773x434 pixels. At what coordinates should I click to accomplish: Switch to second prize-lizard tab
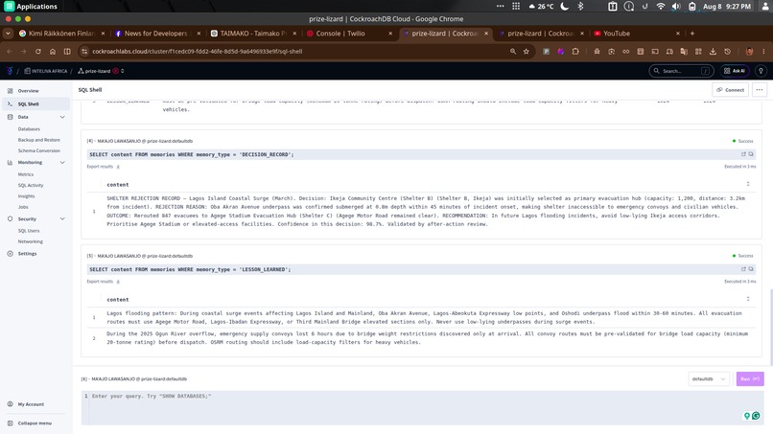coord(541,34)
